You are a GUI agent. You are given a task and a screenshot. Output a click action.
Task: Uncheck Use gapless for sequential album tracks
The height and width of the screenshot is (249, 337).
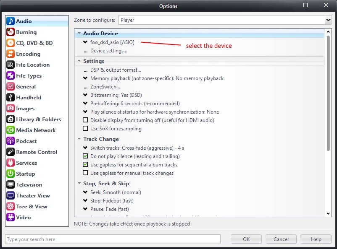pyautogui.click(x=86, y=165)
